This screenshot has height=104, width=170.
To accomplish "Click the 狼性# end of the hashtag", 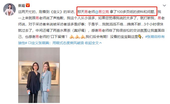I will 22,43.
